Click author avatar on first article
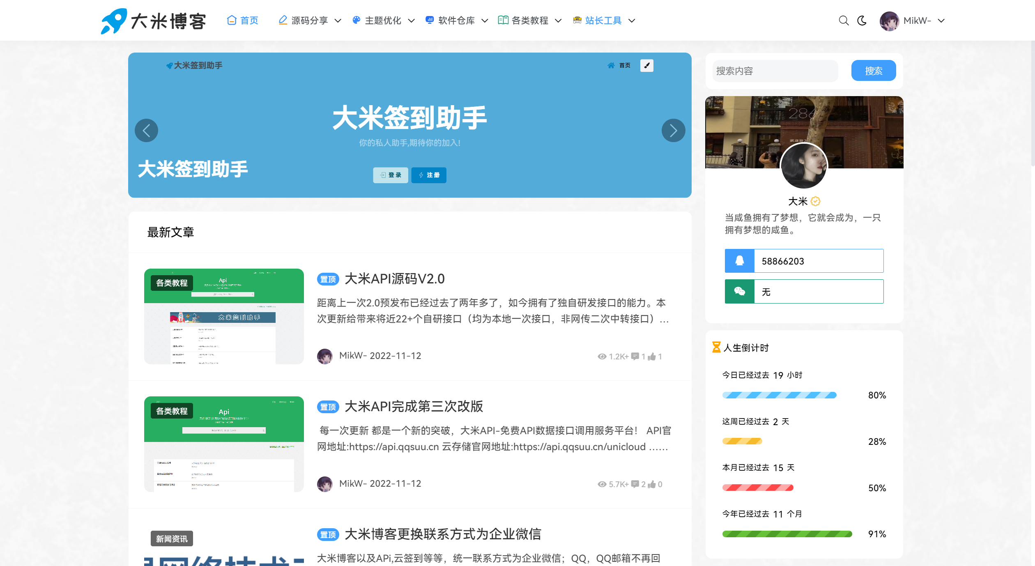The image size is (1035, 566). click(x=325, y=356)
